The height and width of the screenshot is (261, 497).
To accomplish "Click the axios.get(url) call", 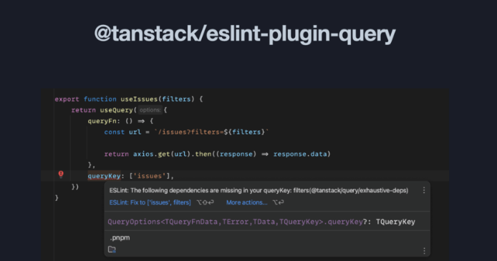I will (x=162, y=154).
